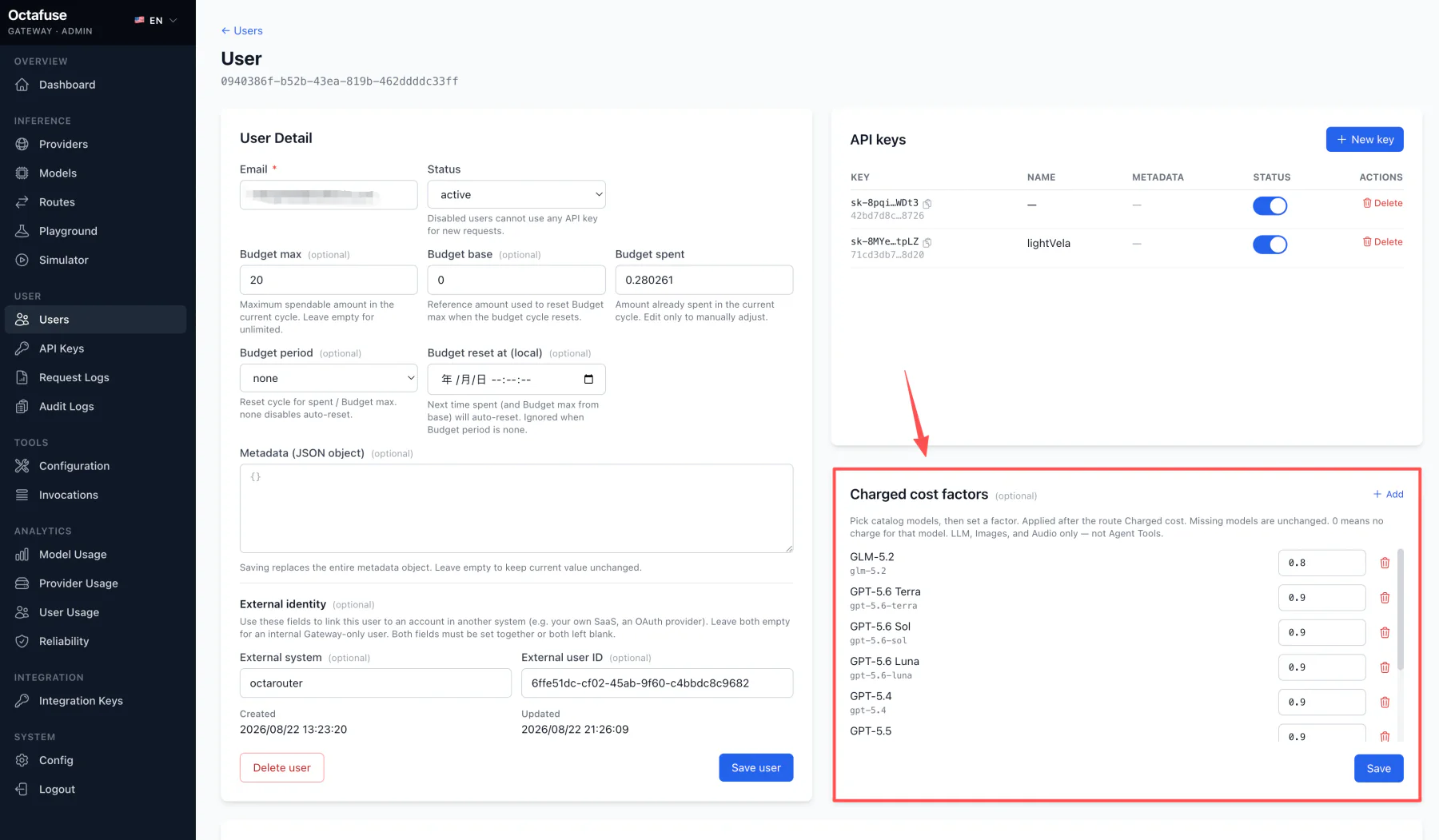Click the Audit Logs clipboard icon
1439x840 pixels.
tap(22, 406)
